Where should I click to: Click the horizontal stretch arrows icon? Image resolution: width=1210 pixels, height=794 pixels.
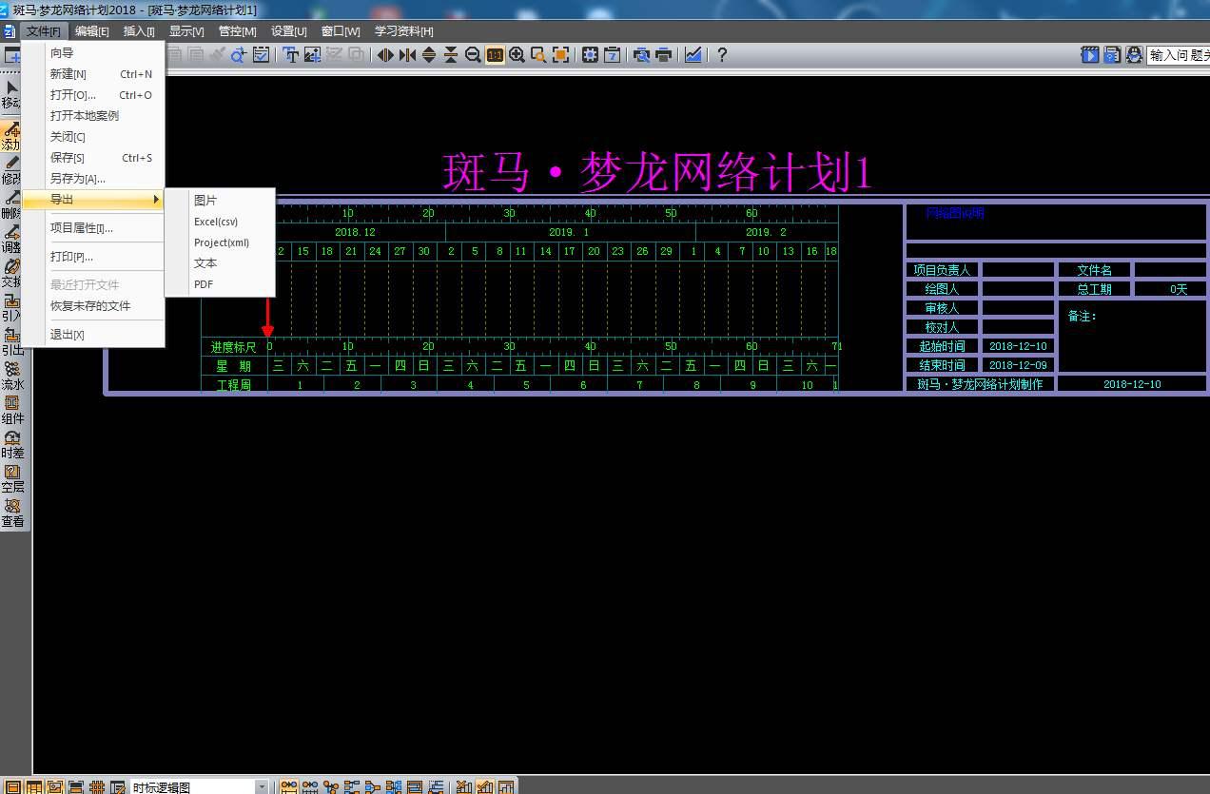point(385,55)
